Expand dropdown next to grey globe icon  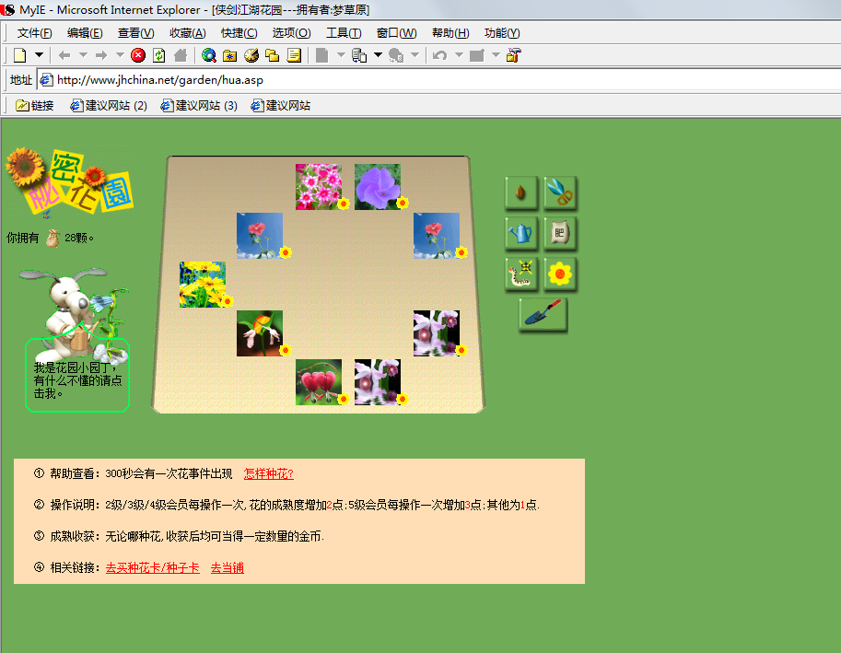415,54
